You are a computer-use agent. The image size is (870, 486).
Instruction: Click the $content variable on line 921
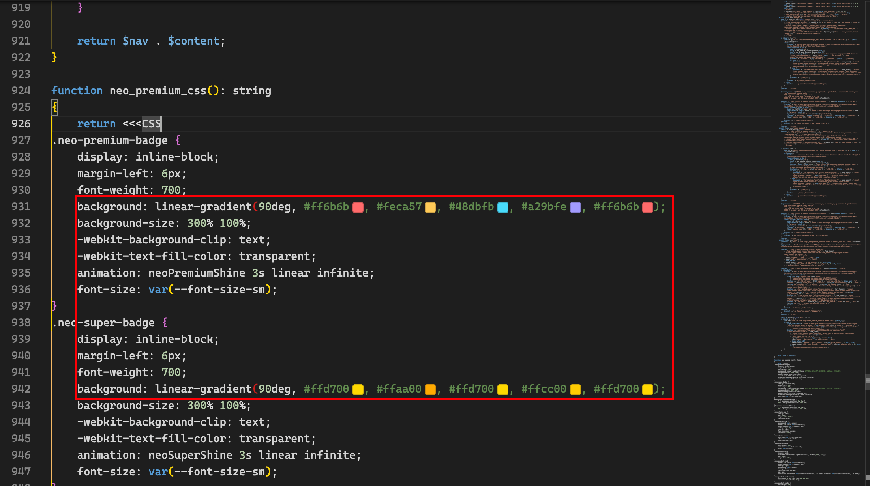pos(193,41)
